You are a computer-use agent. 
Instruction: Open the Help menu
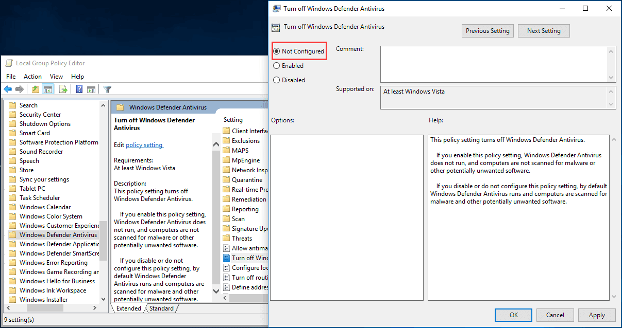(x=77, y=77)
